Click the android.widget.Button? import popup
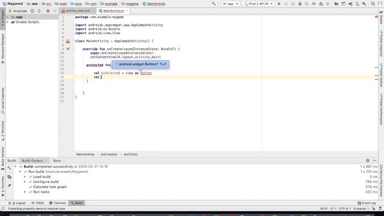Screen dimensions: 384x216 click(x=140, y=64)
